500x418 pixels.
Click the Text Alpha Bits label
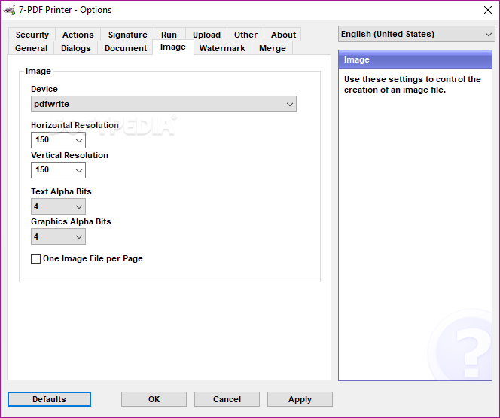pyautogui.click(x=61, y=191)
